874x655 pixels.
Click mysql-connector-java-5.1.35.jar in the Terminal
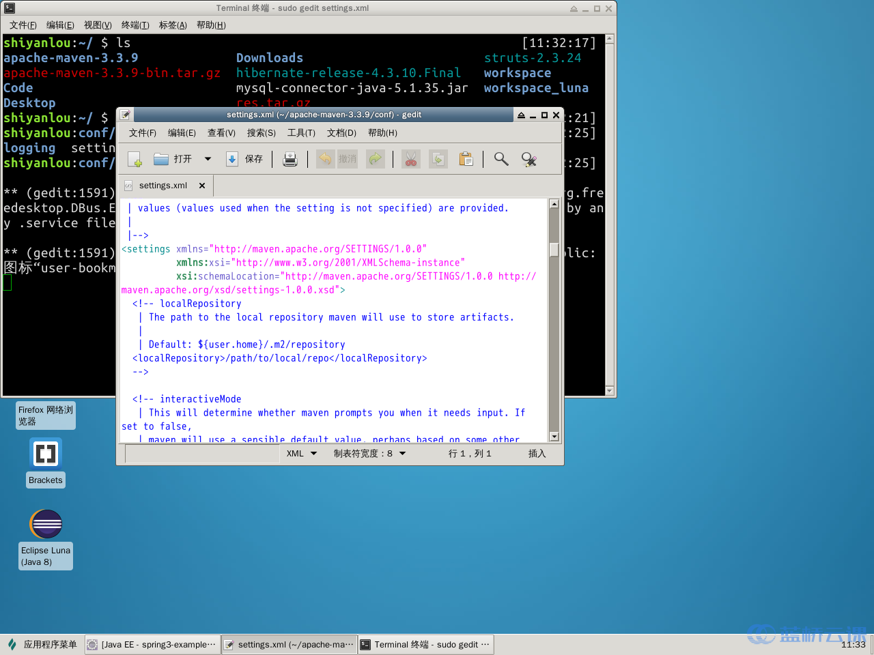352,88
